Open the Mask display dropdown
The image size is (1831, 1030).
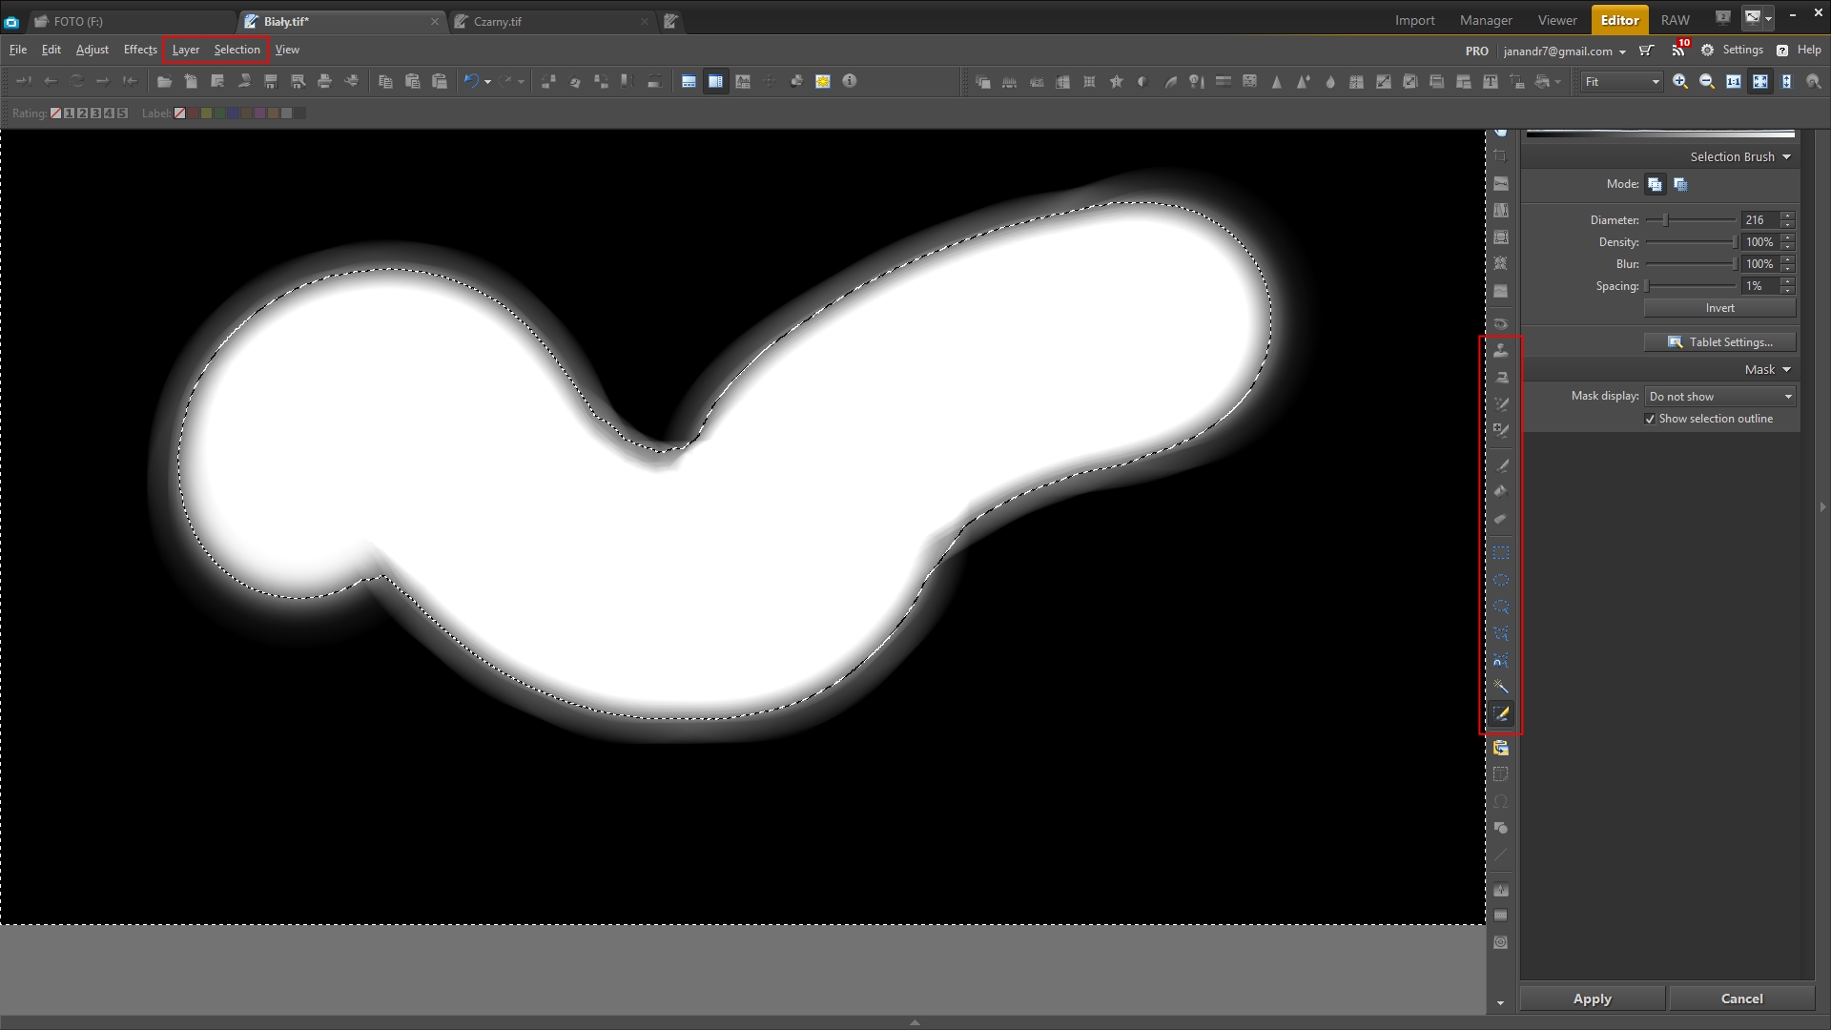click(1720, 397)
